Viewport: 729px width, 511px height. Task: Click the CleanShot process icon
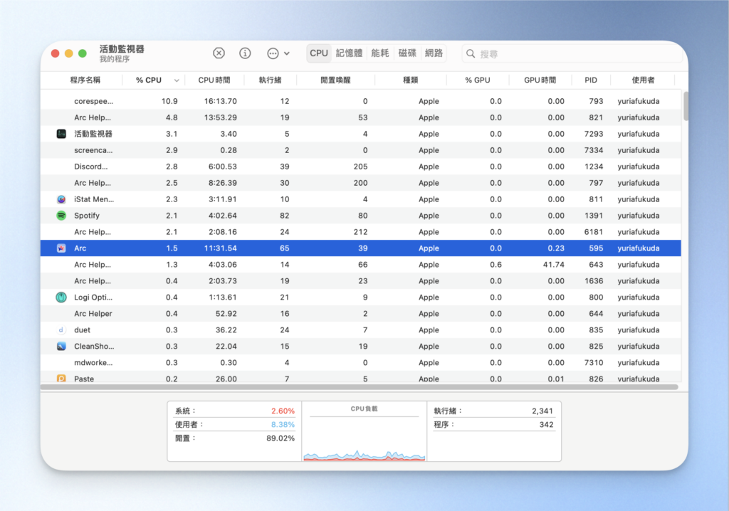[61, 346]
